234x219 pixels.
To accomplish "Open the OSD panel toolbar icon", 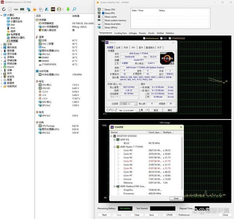I will pyautogui.click(x=53, y=9).
